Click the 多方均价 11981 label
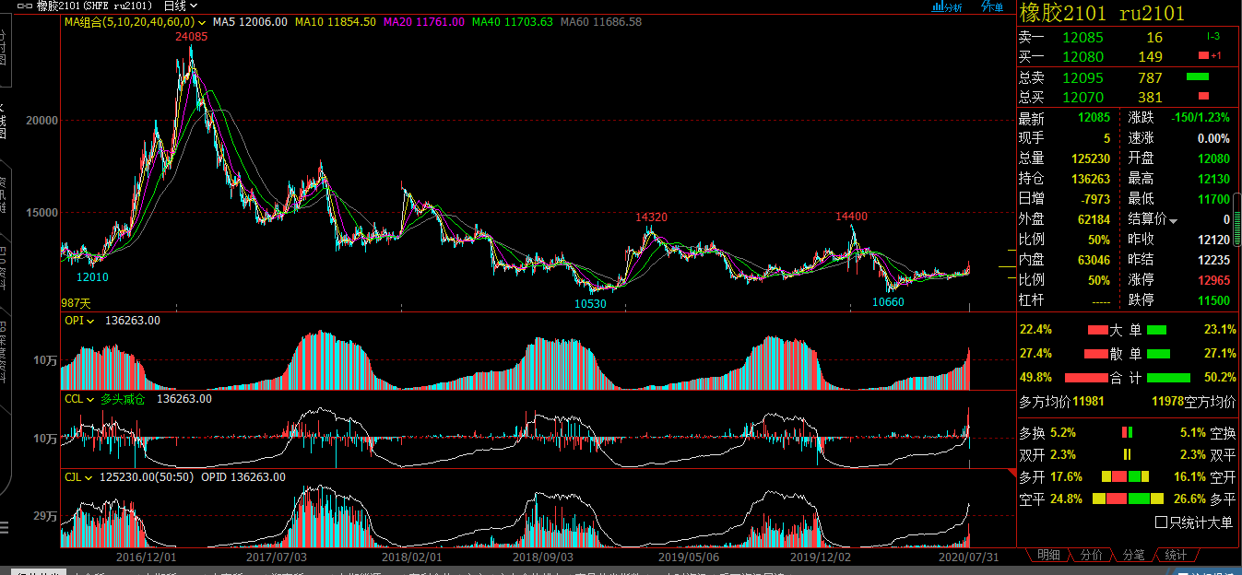1242x575 pixels. (1060, 402)
